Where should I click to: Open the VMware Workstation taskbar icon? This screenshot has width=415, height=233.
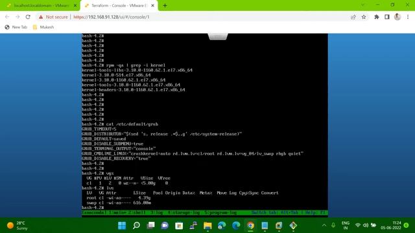279,226
